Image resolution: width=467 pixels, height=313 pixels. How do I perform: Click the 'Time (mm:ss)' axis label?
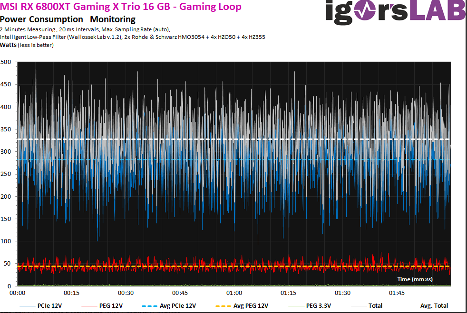coord(415,279)
